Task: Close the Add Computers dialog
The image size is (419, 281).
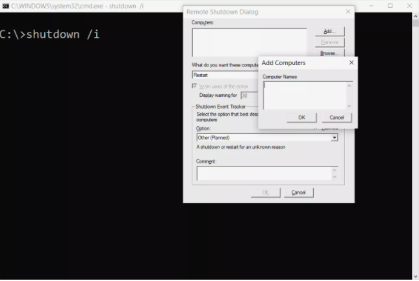Action: point(351,62)
